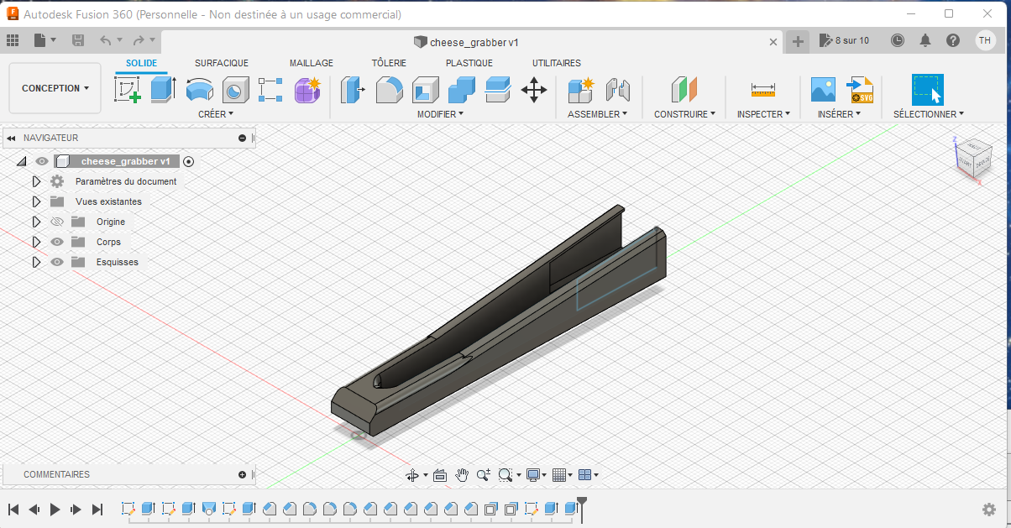Expand the Vues existantes tree node
The width and height of the screenshot is (1011, 528).
pyautogui.click(x=36, y=201)
